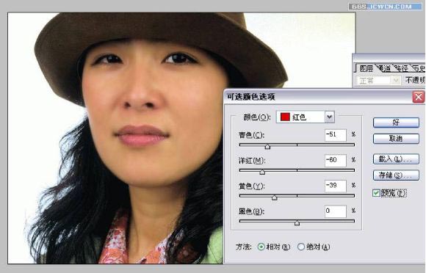Switch to the 通道 (Channels) tab

click(384, 69)
